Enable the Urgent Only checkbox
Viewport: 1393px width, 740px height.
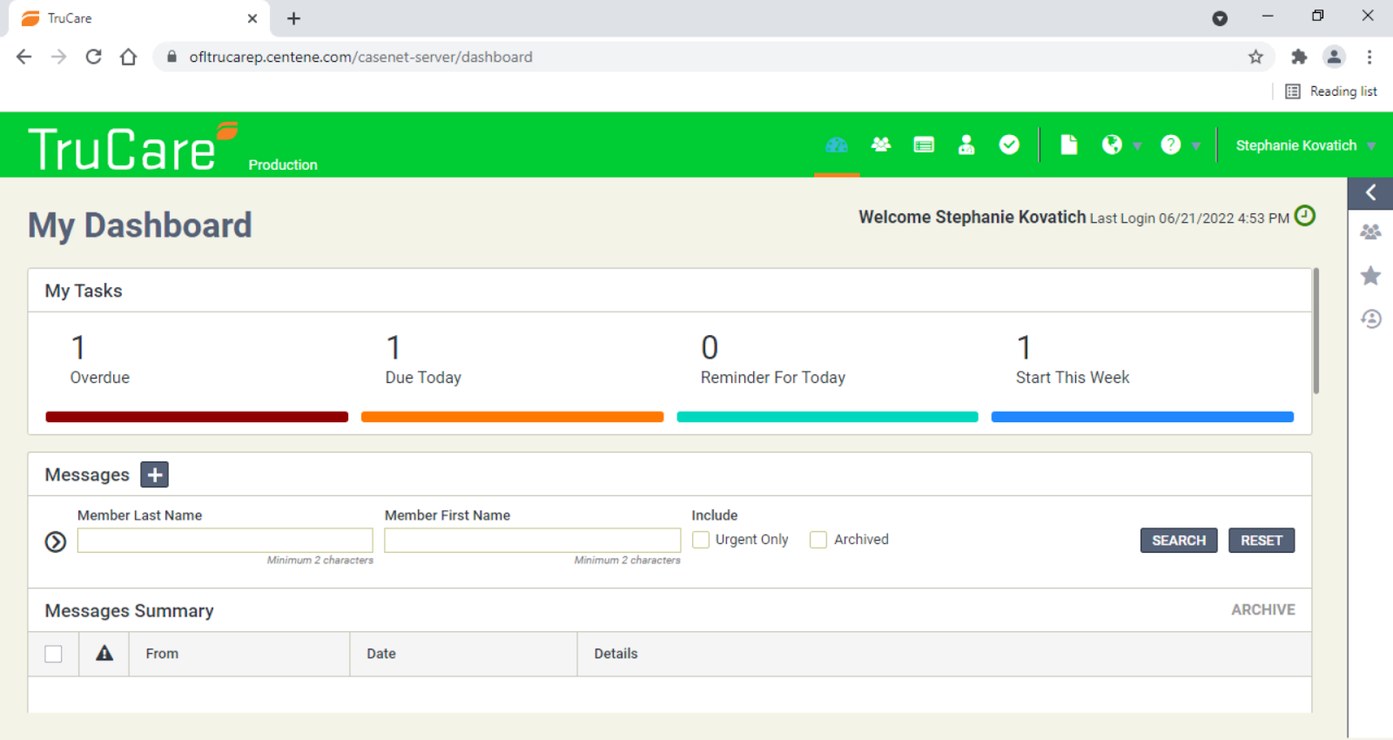pyautogui.click(x=701, y=540)
